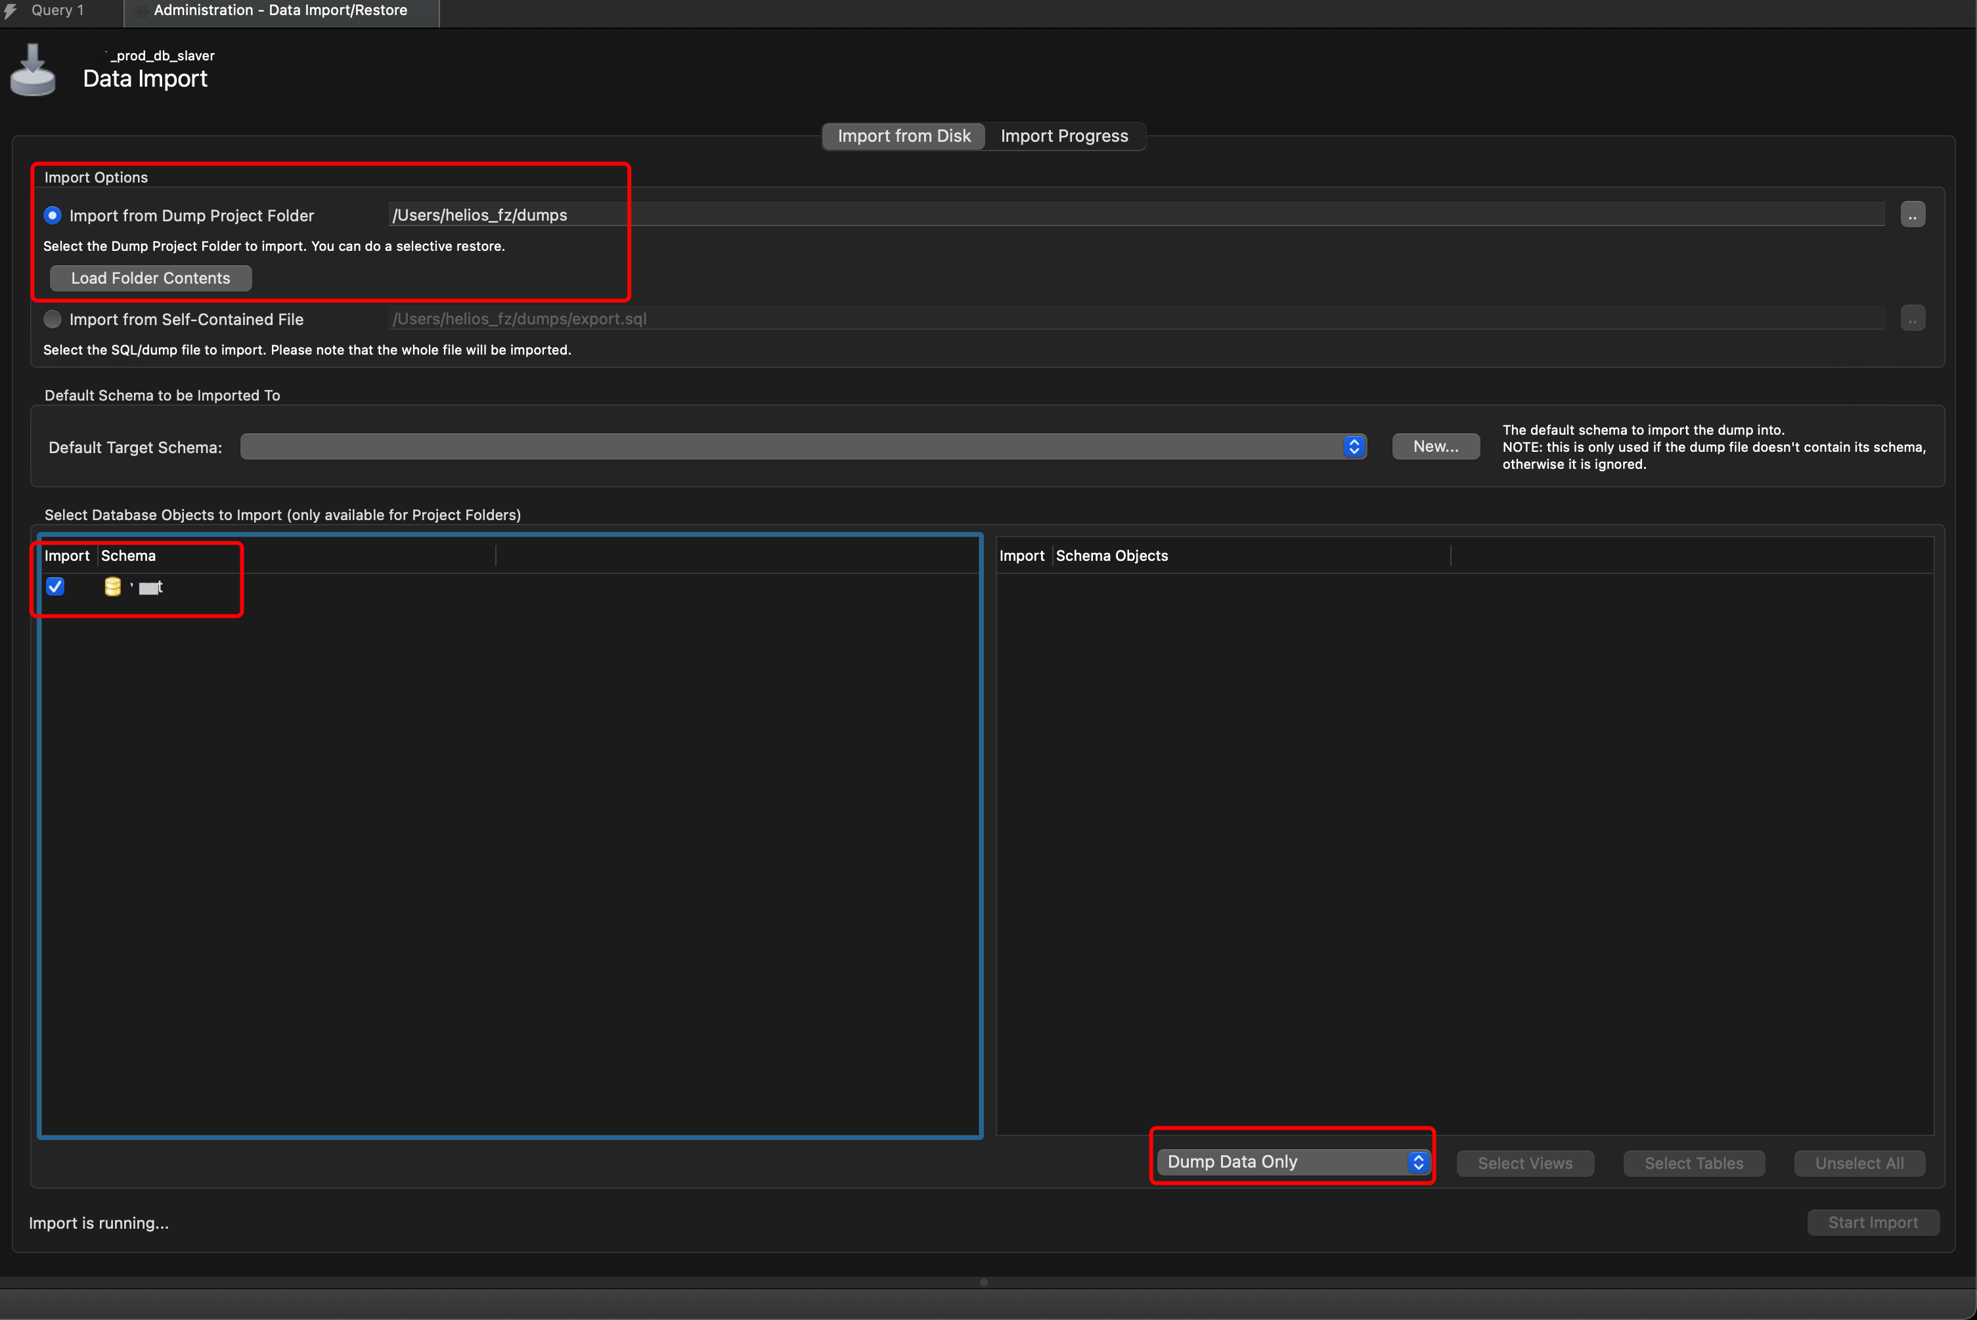Image resolution: width=1977 pixels, height=1320 pixels.
Task: Click the New... schema button
Action: [x=1434, y=447]
